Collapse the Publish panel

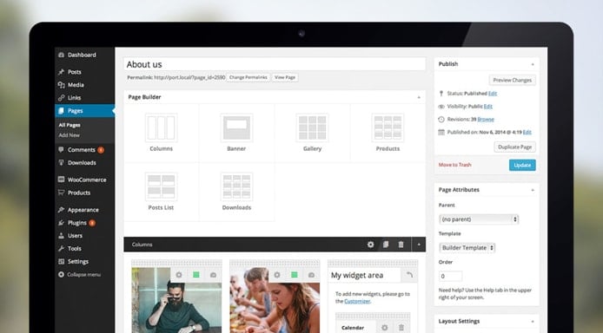533,64
